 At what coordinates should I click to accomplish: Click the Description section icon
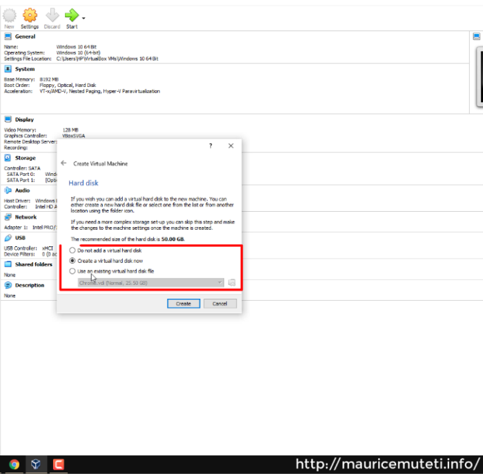[8, 285]
